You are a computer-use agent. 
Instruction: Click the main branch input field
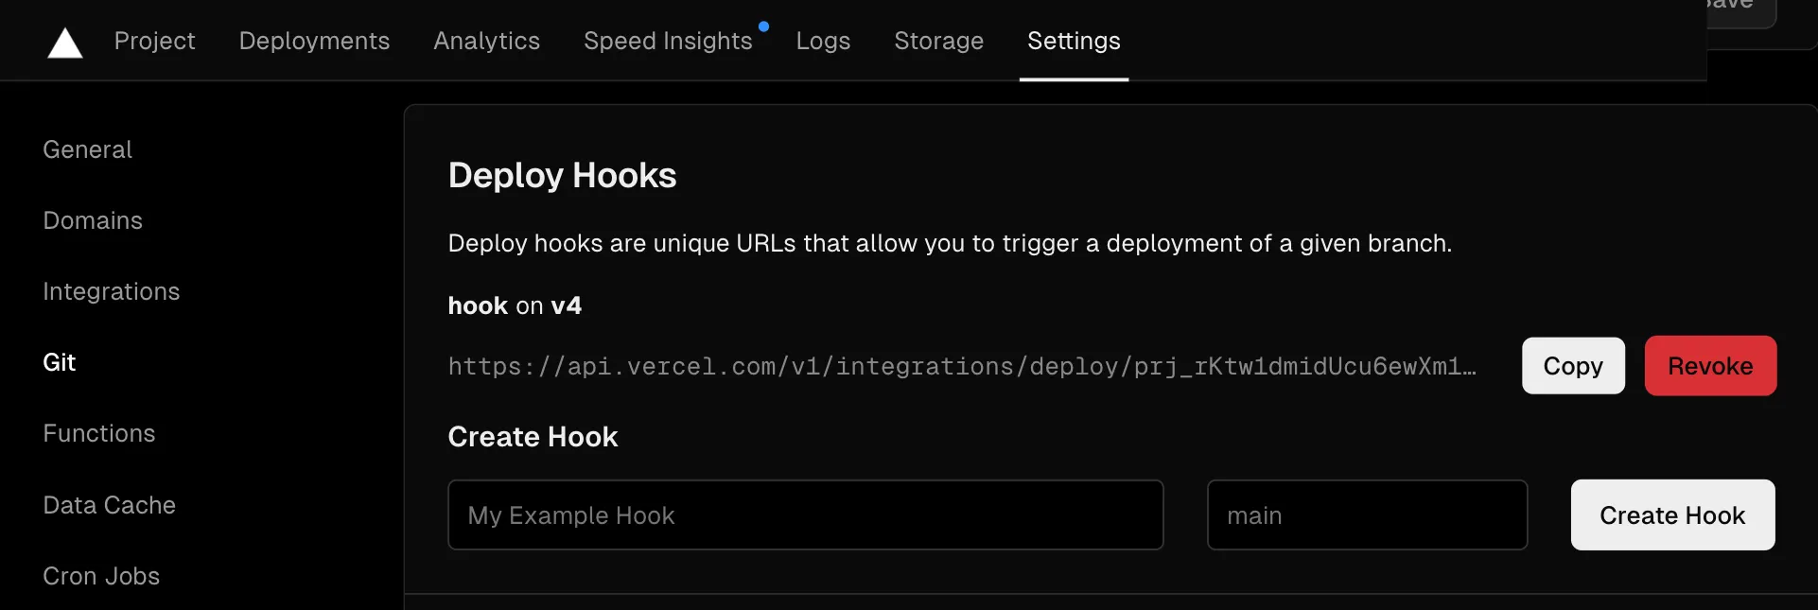[x=1366, y=515]
